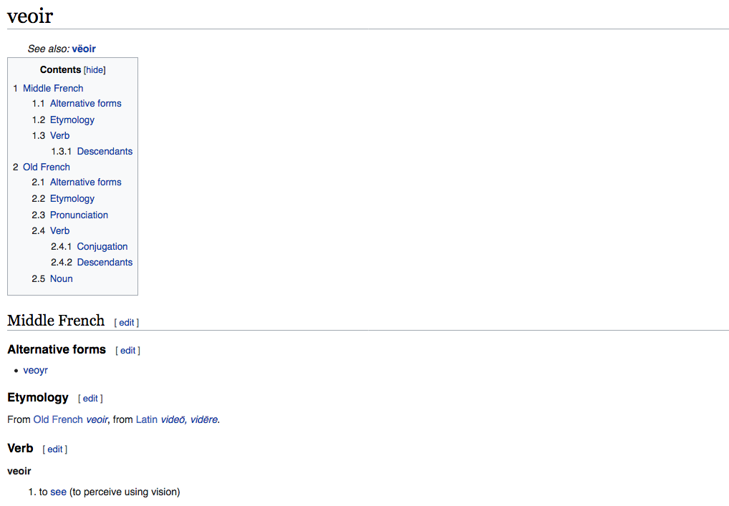Jump to 2.5 Noun contents entry
729x506 pixels.
tap(61, 278)
